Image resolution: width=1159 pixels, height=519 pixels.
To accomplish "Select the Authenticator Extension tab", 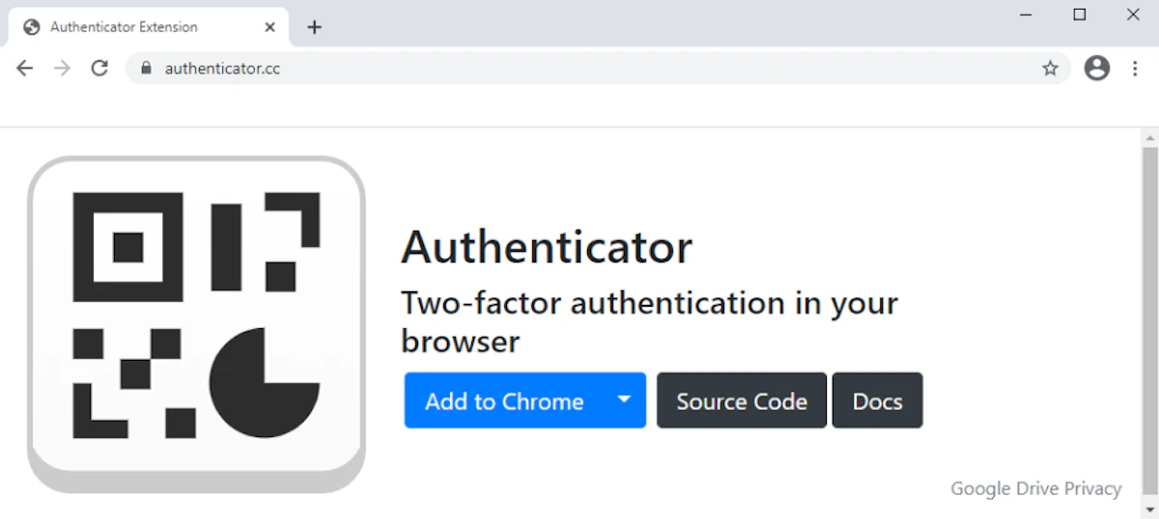I will point(149,27).
